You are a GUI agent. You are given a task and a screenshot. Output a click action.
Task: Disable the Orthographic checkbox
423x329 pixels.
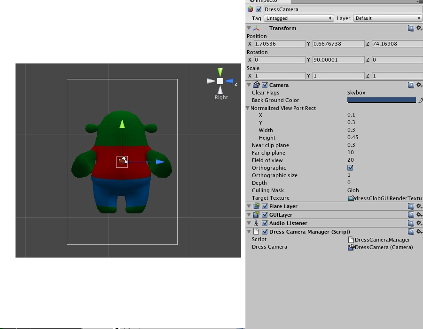point(350,168)
